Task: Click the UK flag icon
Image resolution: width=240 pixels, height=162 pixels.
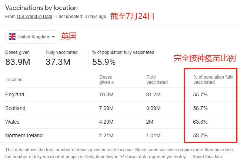Action: (12, 37)
